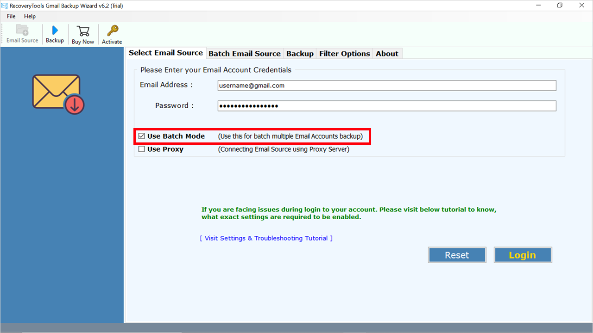
Task: Open Visit Settings & Troubleshooting Tutorial link
Action: pyautogui.click(x=266, y=238)
